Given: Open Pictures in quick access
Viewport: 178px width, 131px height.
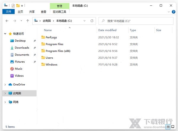Looking at the screenshot, I should click(20, 61).
